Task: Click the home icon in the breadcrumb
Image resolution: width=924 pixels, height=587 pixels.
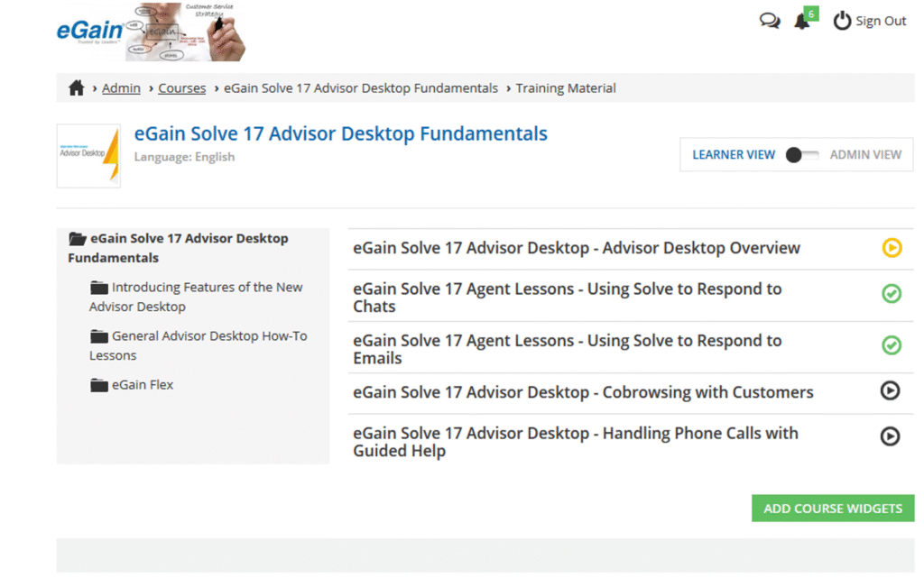Action: click(77, 88)
